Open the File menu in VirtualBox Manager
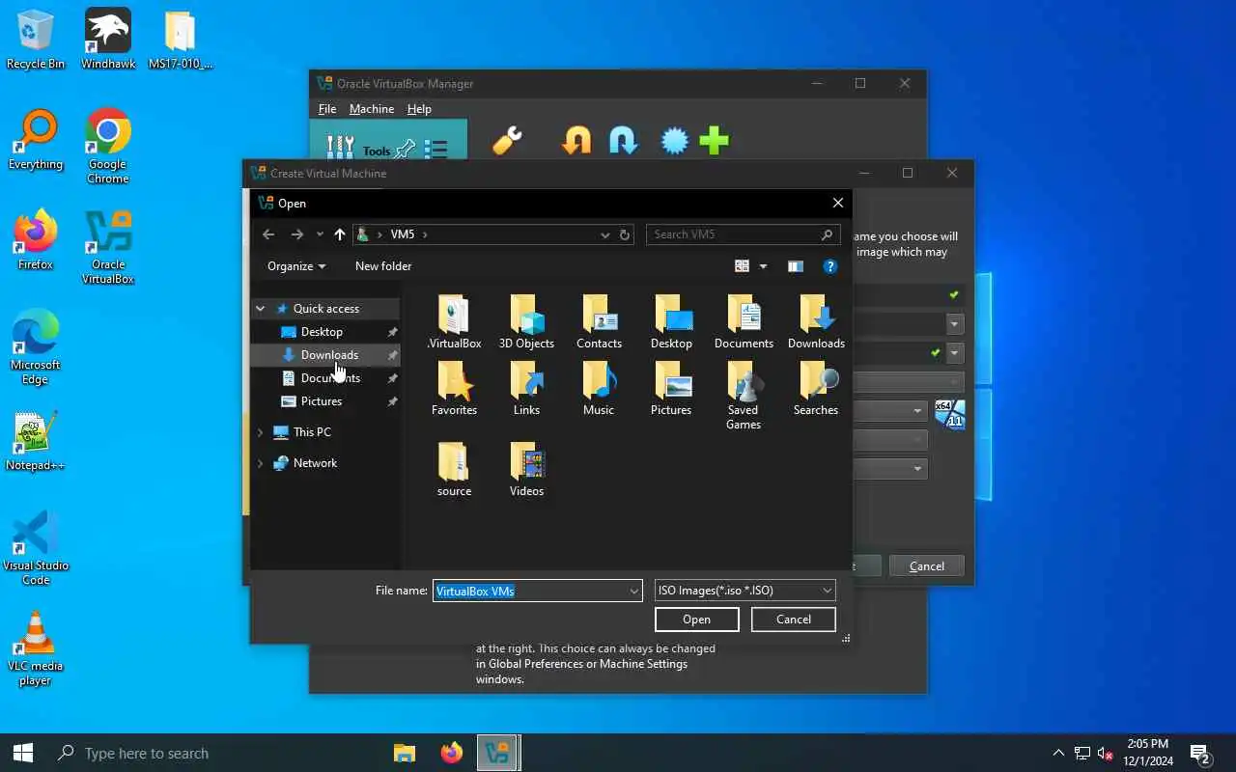1236x772 pixels. (x=327, y=109)
